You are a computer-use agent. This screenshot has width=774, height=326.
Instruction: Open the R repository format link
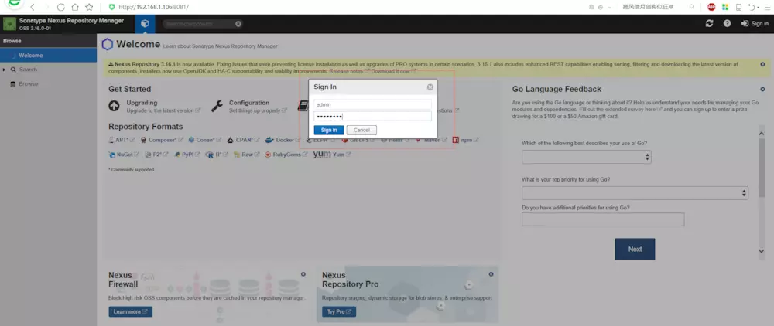[x=217, y=155]
